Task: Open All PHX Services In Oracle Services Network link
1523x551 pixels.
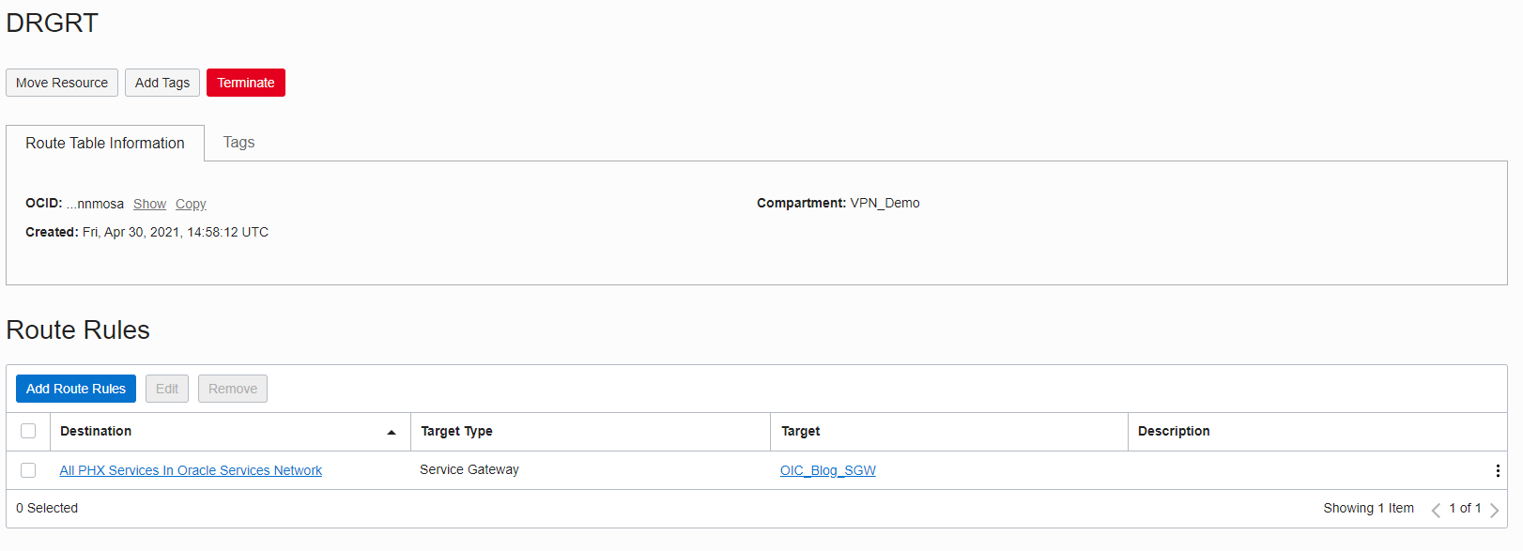Action: click(191, 470)
